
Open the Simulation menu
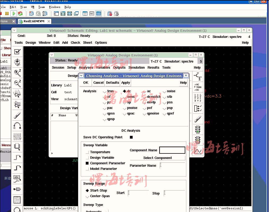pyautogui.click(x=136, y=68)
